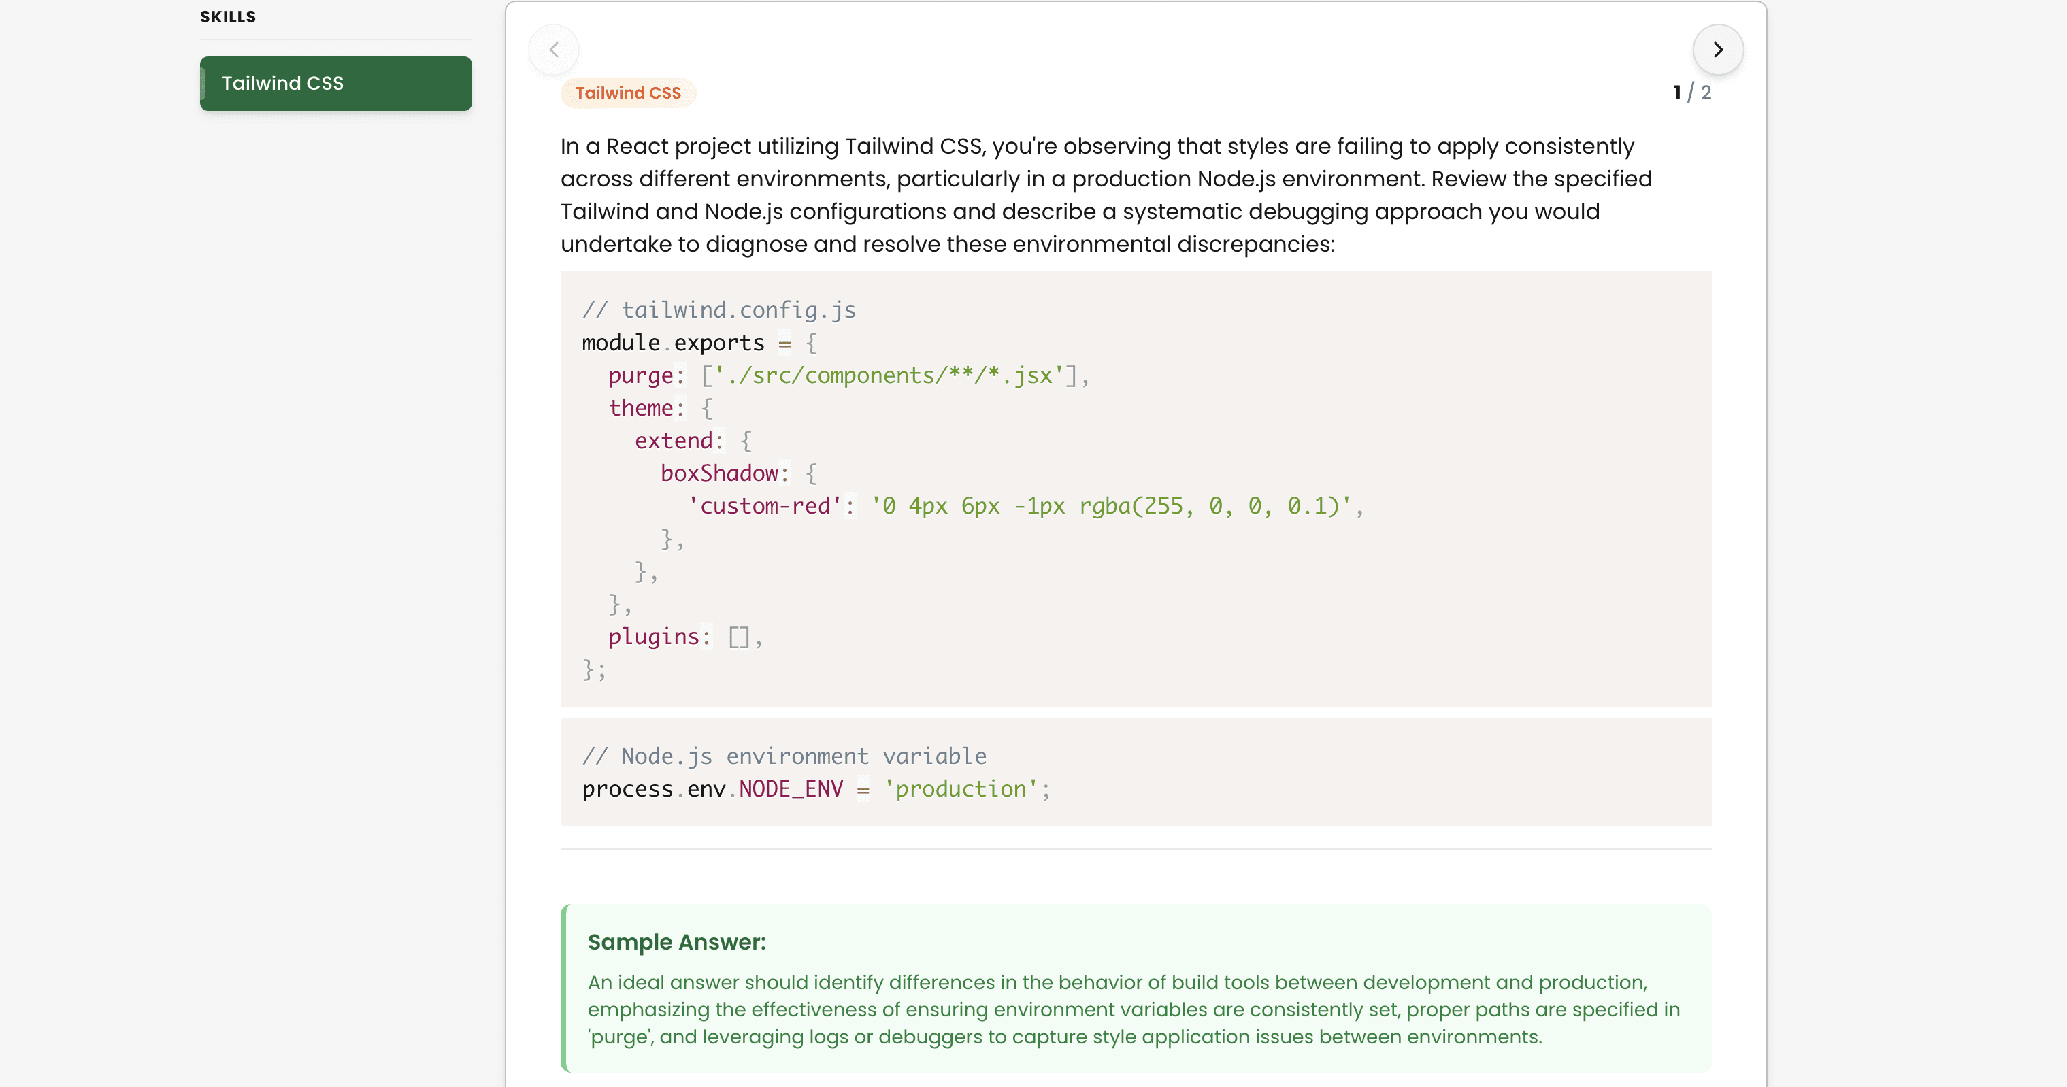Select Tailwind CSS in the Skills sidebar
Image resolution: width=2067 pixels, height=1087 pixels.
click(x=335, y=84)
